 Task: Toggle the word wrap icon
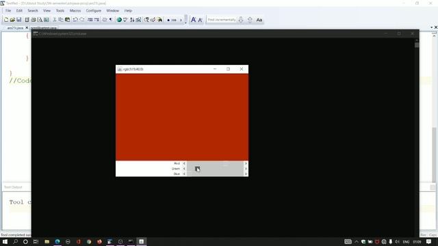(105, 20)
